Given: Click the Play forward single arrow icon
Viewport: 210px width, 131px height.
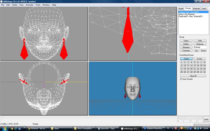Looking at the screenshot, I should (192, 118).
